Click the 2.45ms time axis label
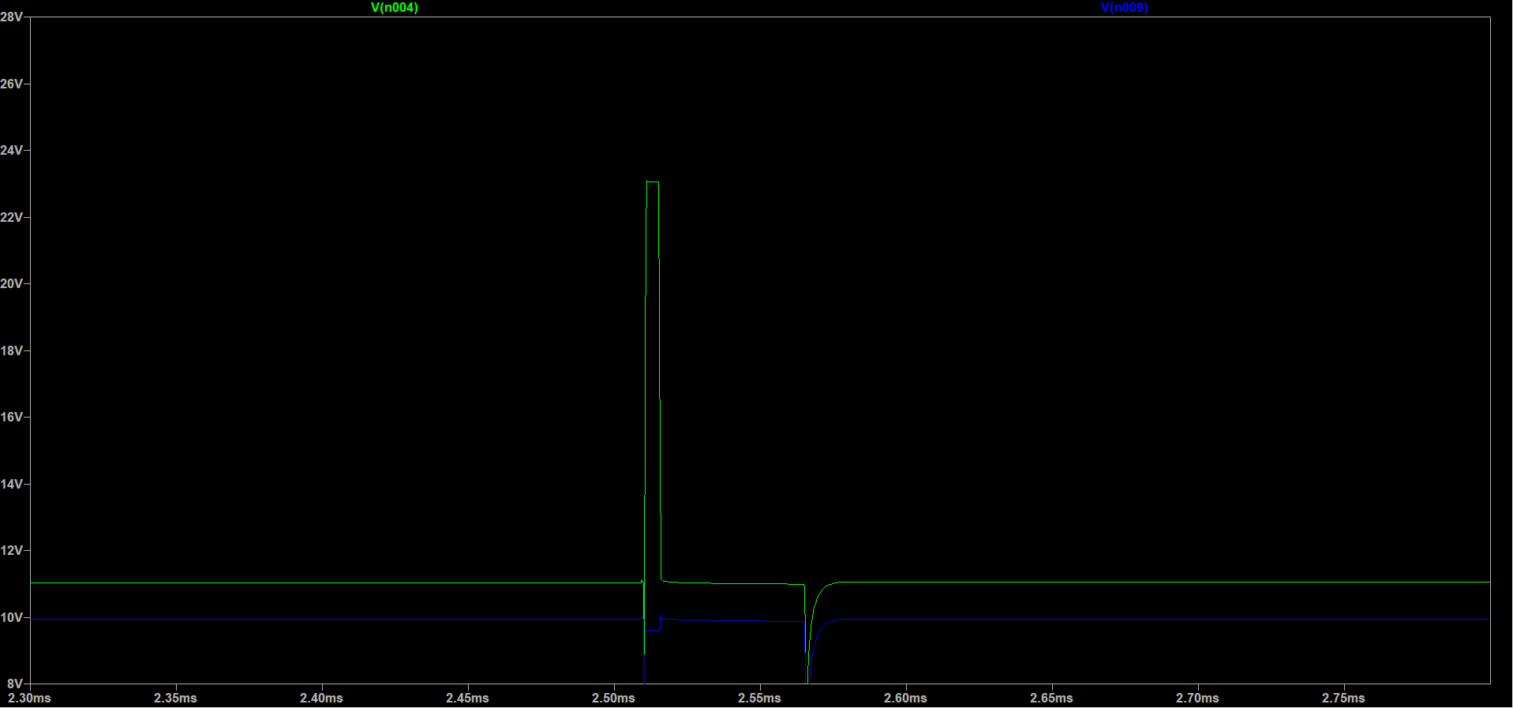 467,699
